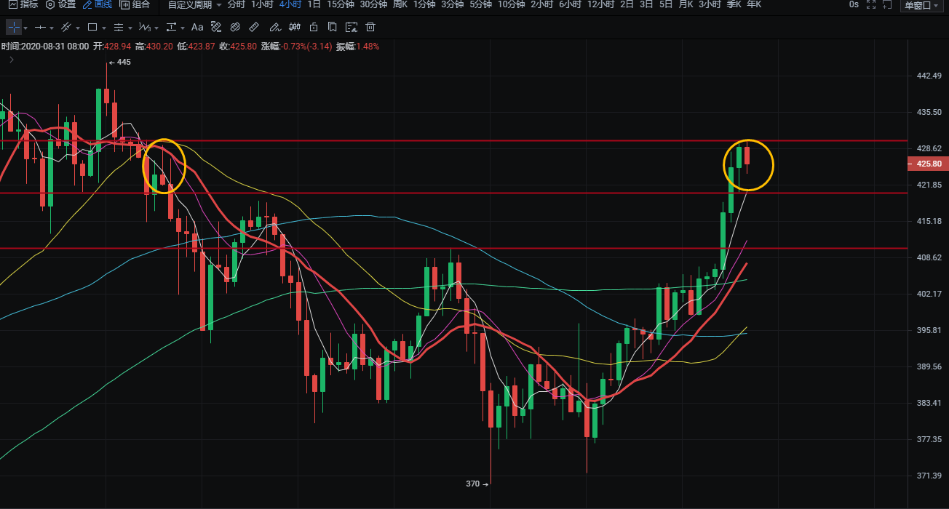
Task: Open 设置 settings
Action: (x=60, y=4)
